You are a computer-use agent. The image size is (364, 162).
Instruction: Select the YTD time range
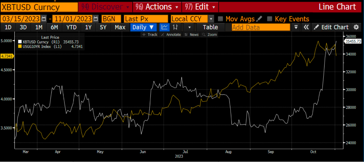click(x=71, y=27)
